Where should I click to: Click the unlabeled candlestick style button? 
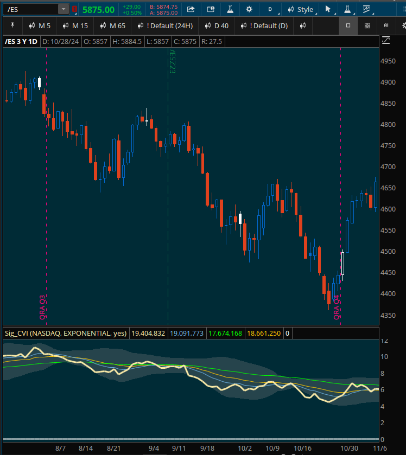click(303, 26)
